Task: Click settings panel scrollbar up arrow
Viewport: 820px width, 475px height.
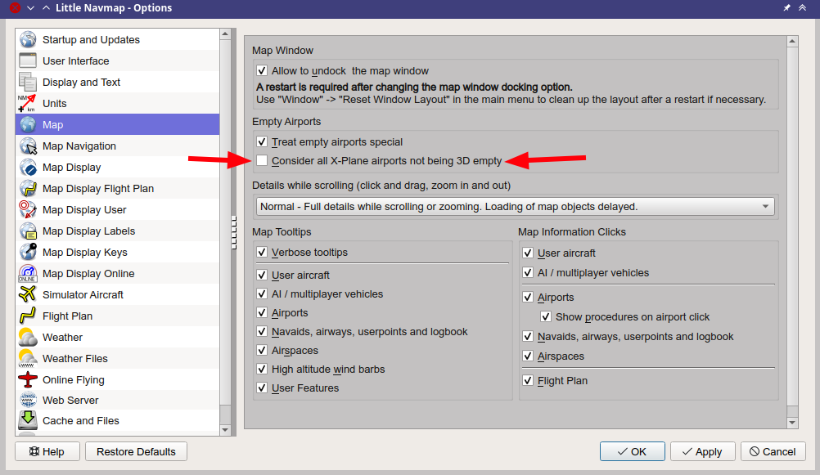Action: click(x=792, y=41)
